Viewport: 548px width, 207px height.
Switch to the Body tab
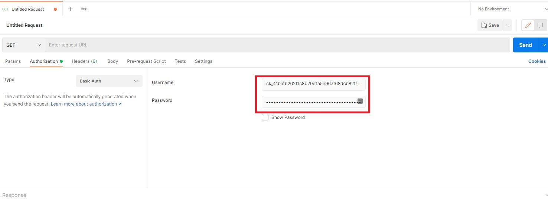click(112, 61)
